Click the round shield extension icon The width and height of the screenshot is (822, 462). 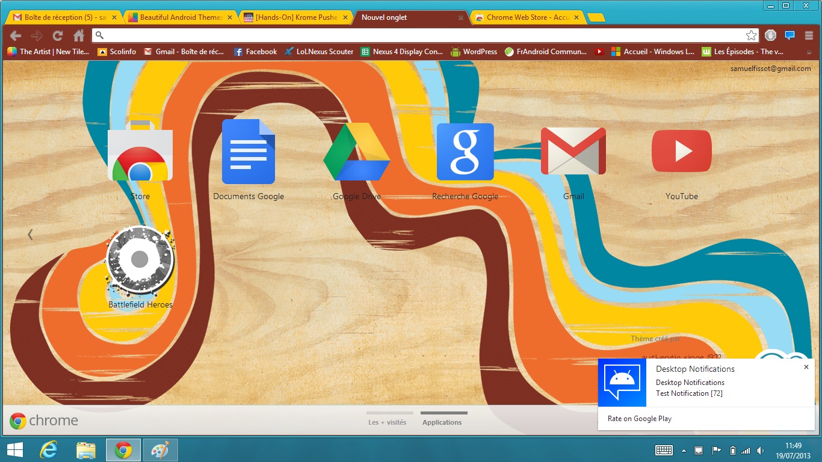click(x=770, y=35)
